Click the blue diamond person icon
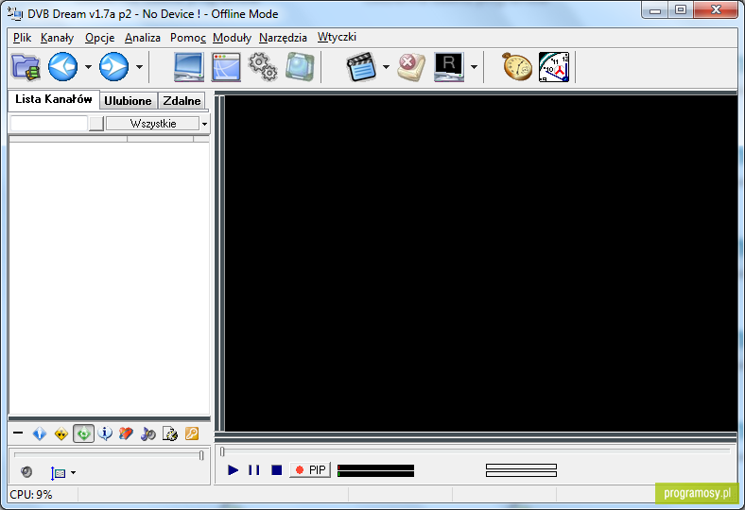Screen dimensions: 745x510 [x=40, y=433]
